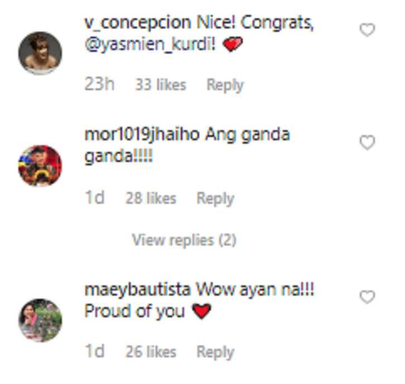The width and height of the screenshot is (405, 384).
Task: Click the 23h timestamp
Action: tap(99, 84)
